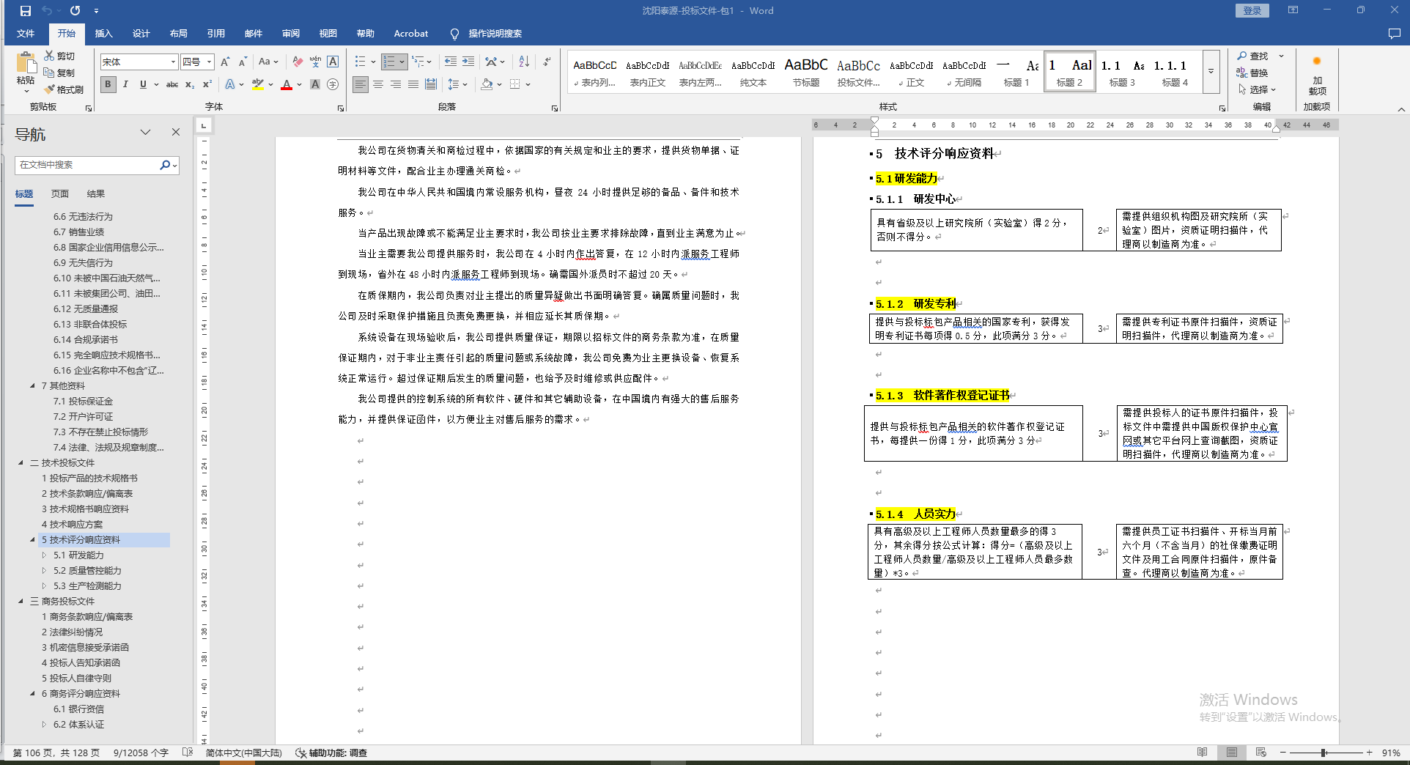Toggle superscript formatting

point(207,84)
